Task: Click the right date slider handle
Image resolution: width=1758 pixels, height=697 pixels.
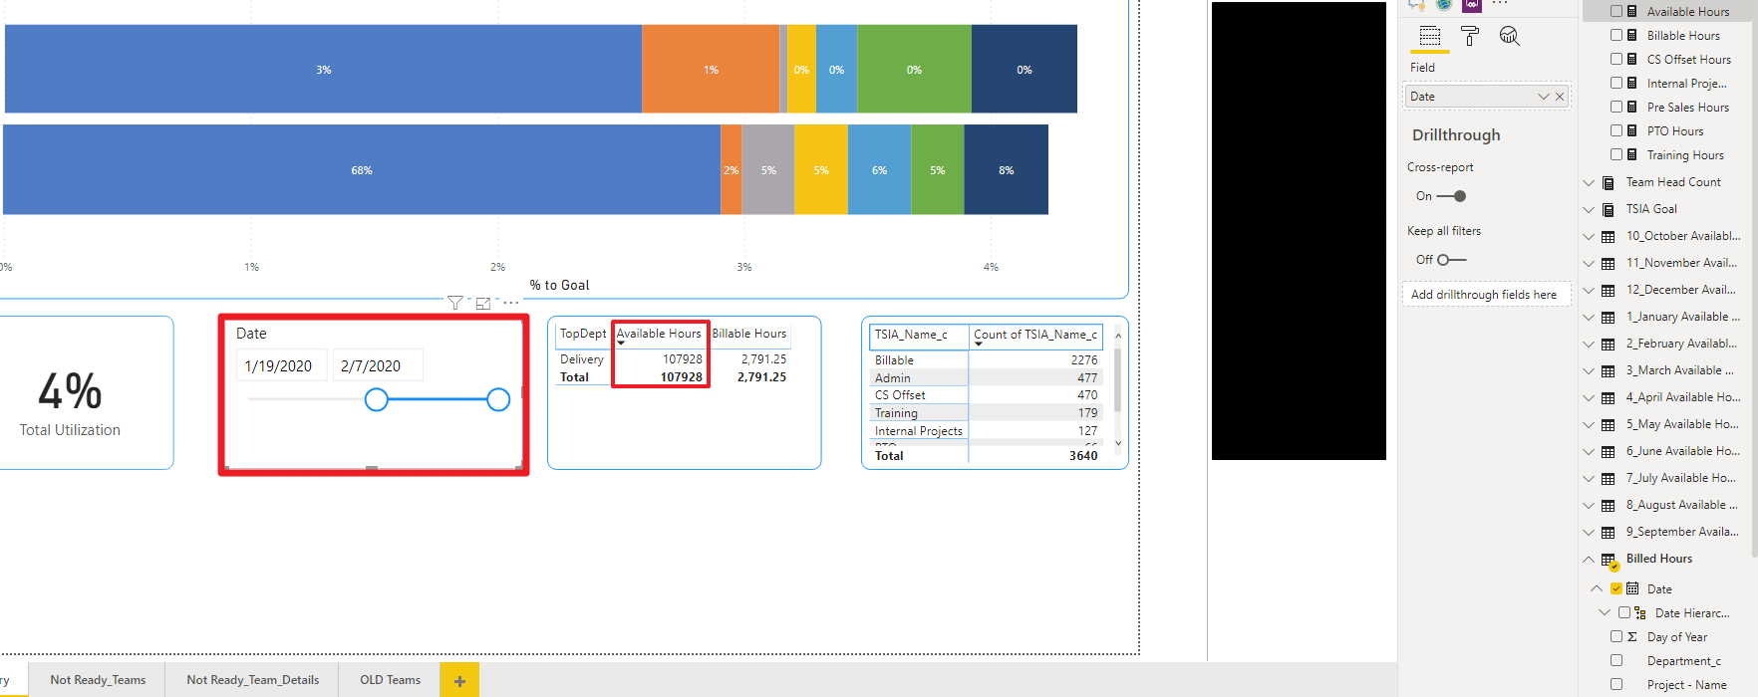Action: (498, 399)
